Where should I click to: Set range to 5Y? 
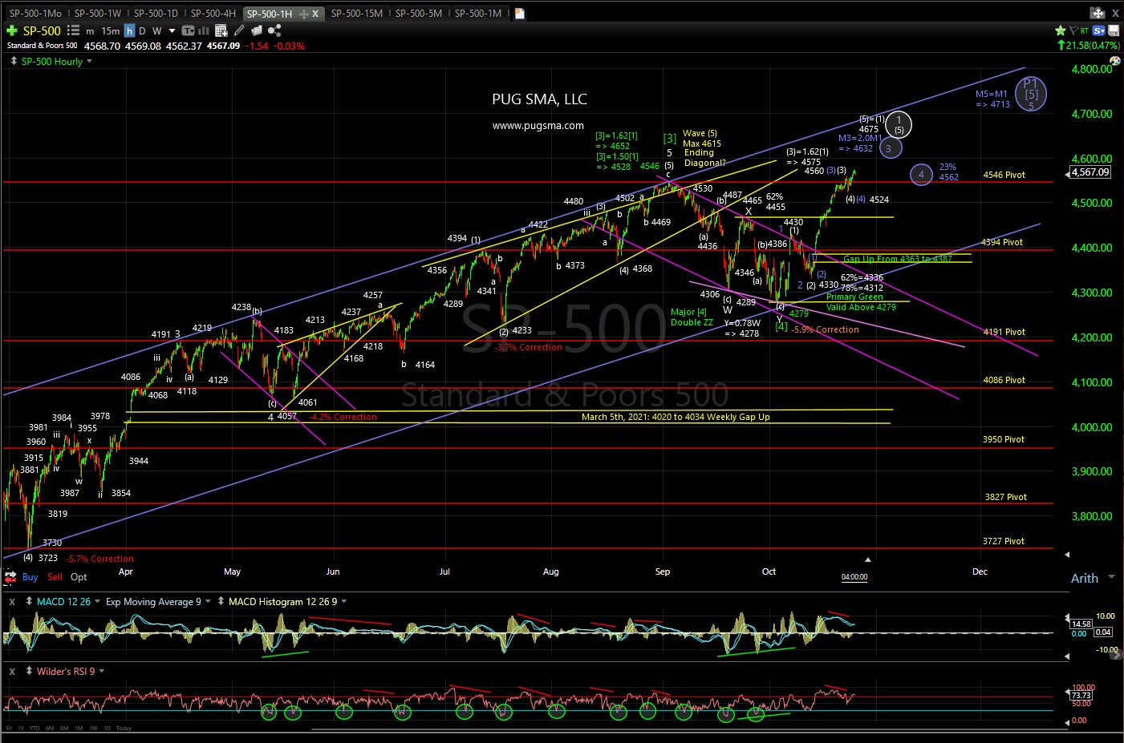pos(9,728)
